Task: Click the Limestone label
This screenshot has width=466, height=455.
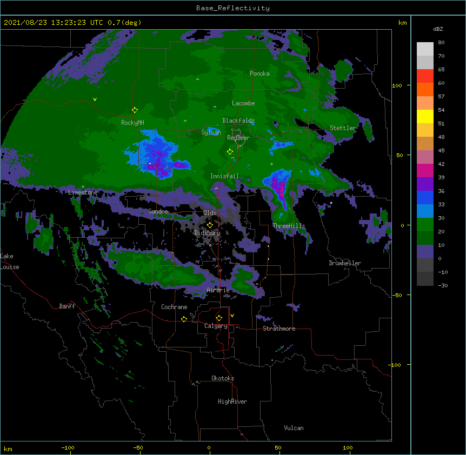Action: [83, 192]
